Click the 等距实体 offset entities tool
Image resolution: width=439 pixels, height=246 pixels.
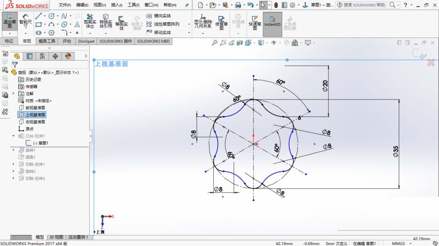[x=121, y=22]
